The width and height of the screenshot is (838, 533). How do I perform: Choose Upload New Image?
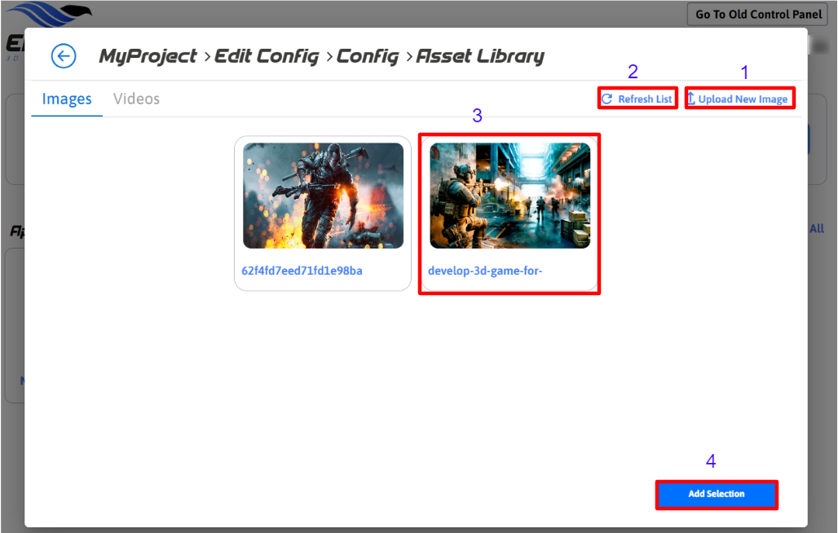pyautogui.click(x=743, y=99)
